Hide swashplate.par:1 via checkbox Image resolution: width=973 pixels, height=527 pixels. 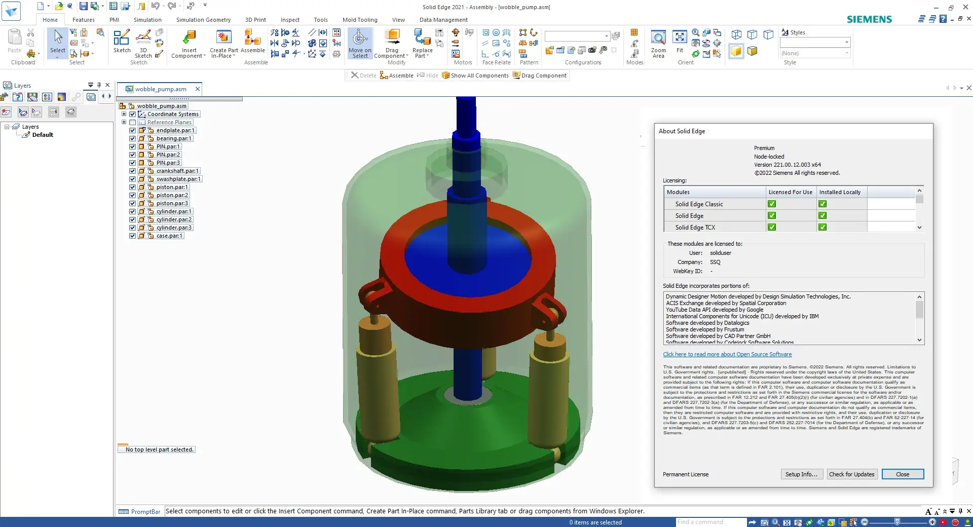click(132, 179)
